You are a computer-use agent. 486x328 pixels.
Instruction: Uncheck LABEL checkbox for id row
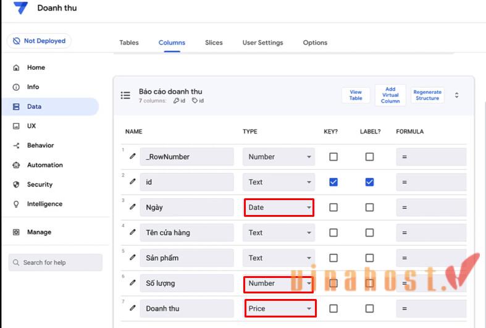(369, 182)
